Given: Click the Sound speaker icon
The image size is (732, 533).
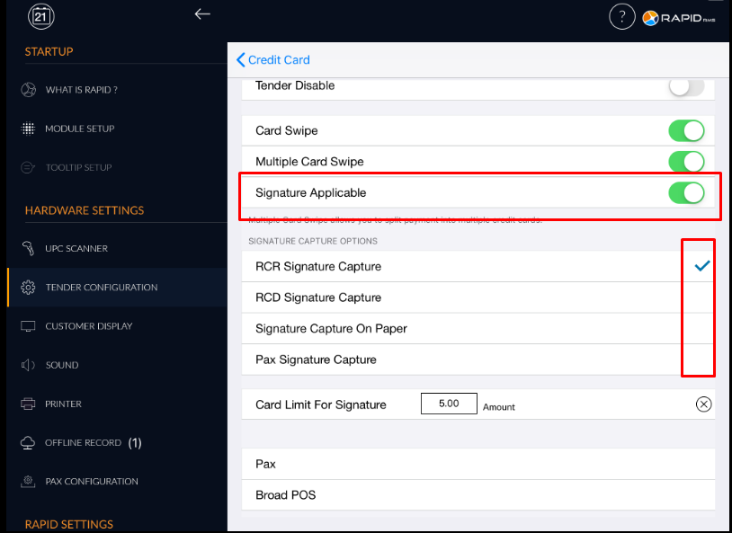Looking at the screenshot, I should tap(28, 365).
